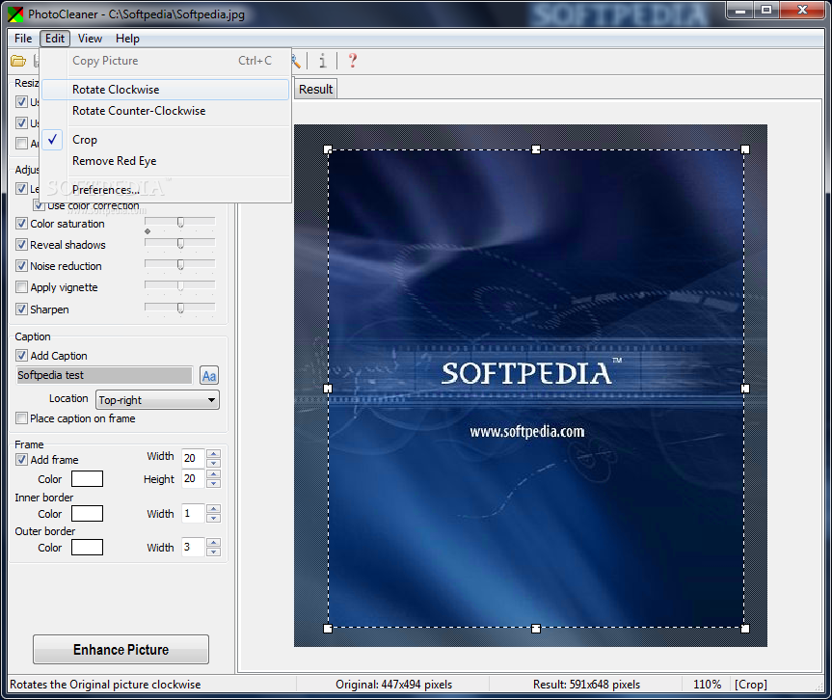
Task: Minimize the PhotoCleaner window
Action: 741,10
